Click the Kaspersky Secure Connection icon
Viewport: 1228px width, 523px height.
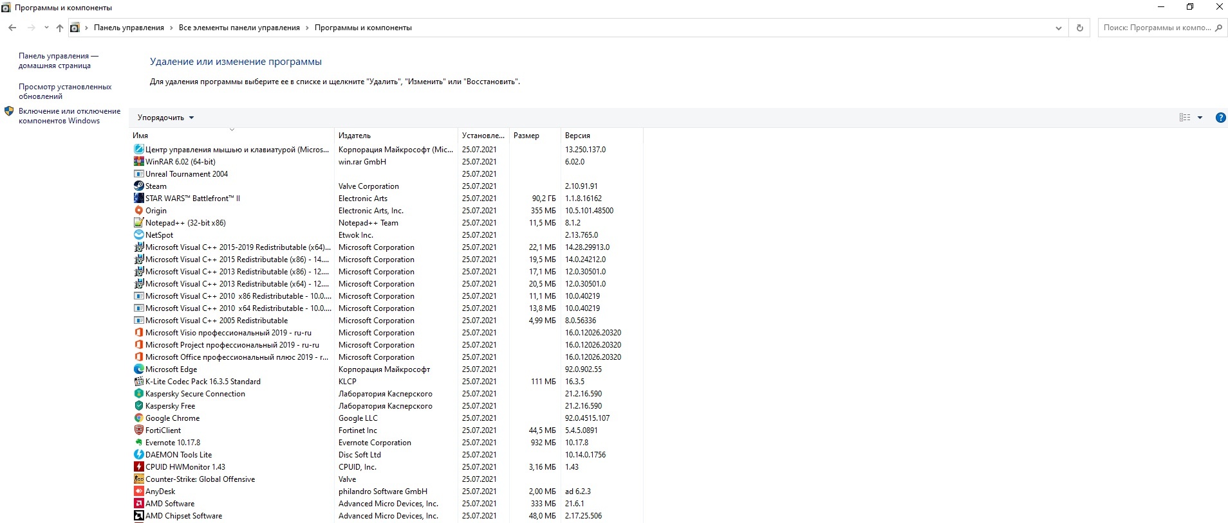[138, 394]
